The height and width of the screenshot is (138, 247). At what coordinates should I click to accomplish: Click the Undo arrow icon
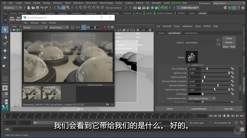(42, 8)
